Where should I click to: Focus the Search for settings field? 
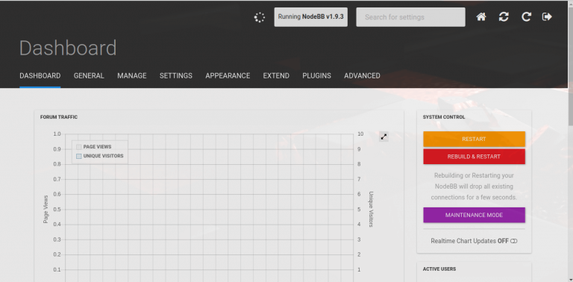point(411,17)
